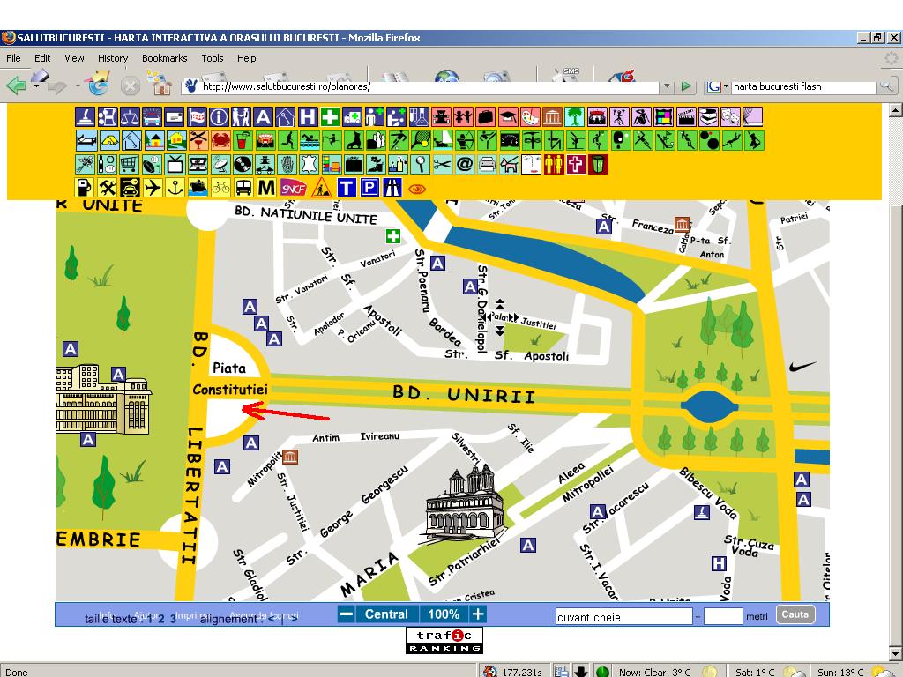Select the brown museum building toolbar icon

(552, 117)
